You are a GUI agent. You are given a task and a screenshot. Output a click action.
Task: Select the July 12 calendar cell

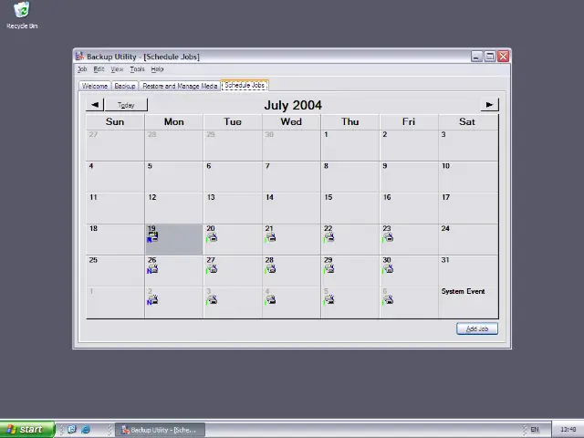point(174,208)
